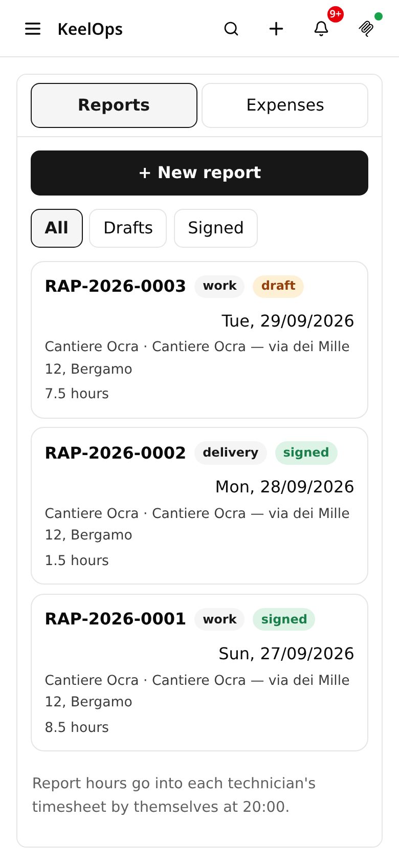Open the hamburger navigation menu
The image size is (399, 864).
(33, 29)
